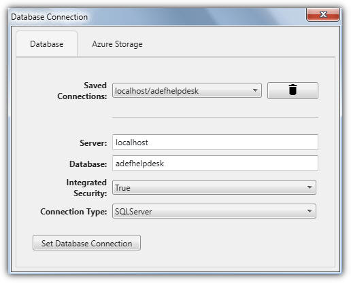The height and width of the screenshot is (283, 351).
Task: Delete saved connection using trash icon
Action: click(x=292, y=90)
